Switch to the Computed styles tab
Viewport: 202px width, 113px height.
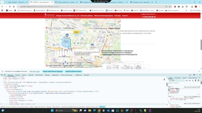(x=177, y=78)
